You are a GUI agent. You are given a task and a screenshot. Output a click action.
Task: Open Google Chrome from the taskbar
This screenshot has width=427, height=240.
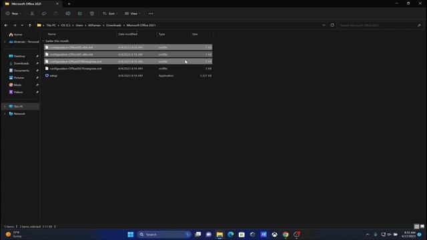coord(286,235)
